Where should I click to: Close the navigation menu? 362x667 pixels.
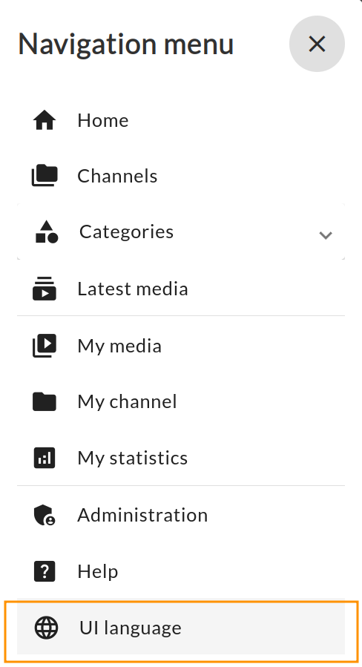click(x=317, y=44)
